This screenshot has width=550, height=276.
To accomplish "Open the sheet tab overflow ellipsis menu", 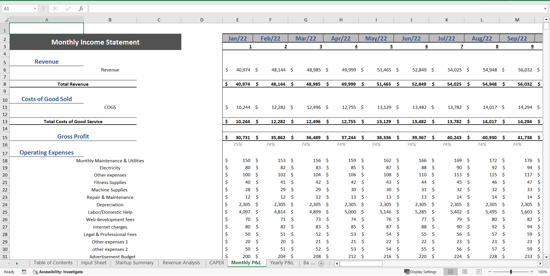I will (329, 264).
